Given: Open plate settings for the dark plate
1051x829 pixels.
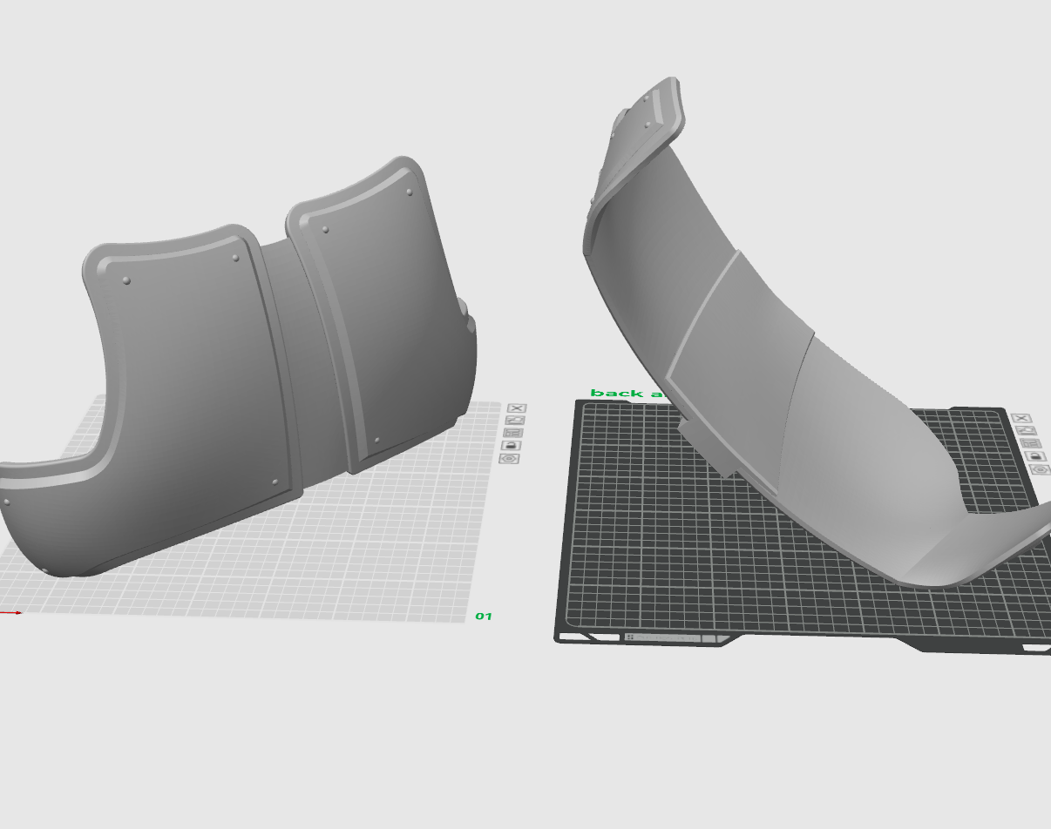Looking at the screenshot, I should tap(1041, 469).
